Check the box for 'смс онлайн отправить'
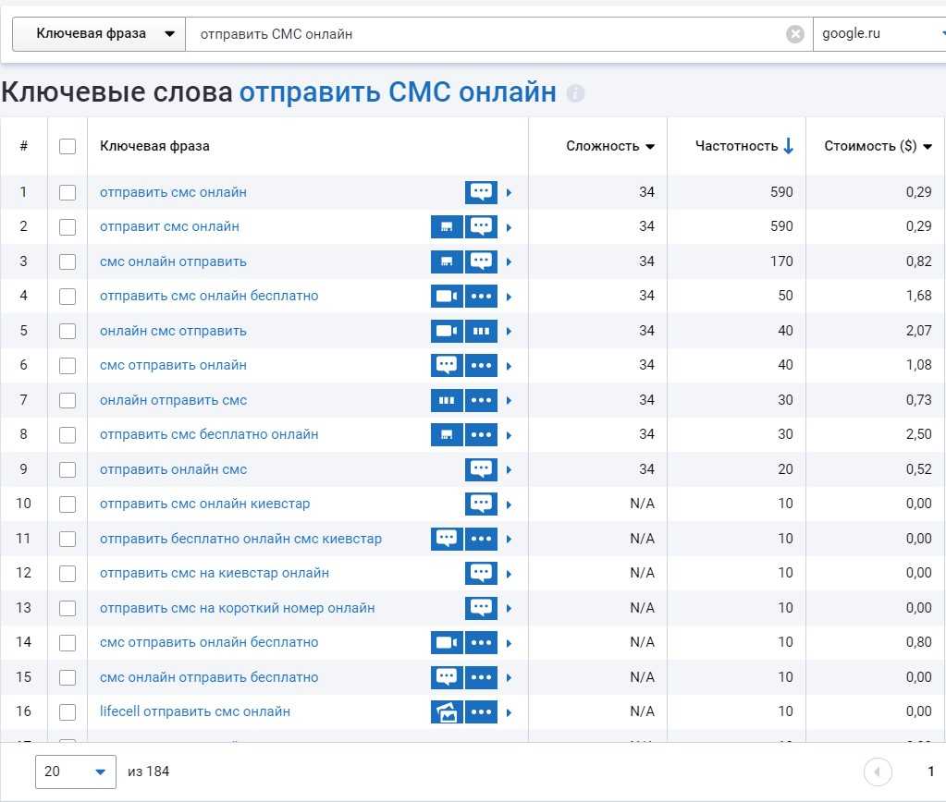Viewport: 946px width, 802px height. pyautogui.click(x=68, y=261)
